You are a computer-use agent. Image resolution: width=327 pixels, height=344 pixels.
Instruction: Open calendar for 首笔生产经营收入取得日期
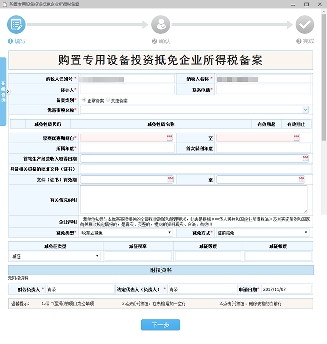coord(305,158)
